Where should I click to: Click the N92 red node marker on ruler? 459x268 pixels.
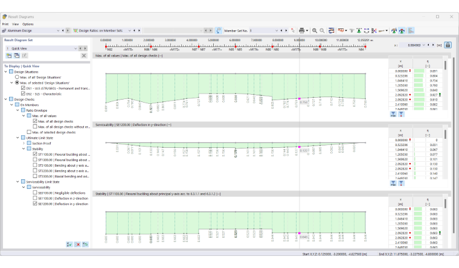click(x=106, y=46)
